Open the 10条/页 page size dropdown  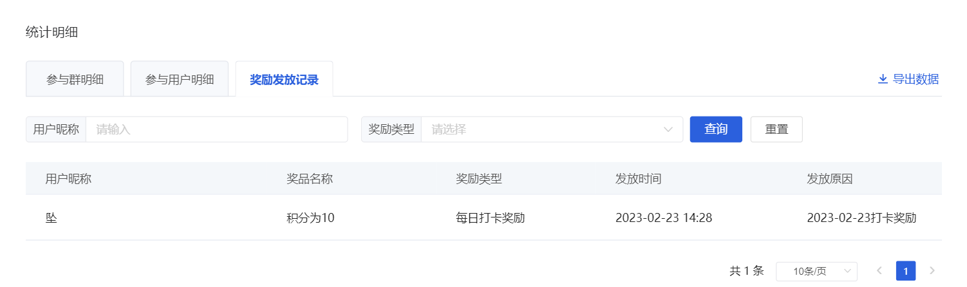[817, 271]
